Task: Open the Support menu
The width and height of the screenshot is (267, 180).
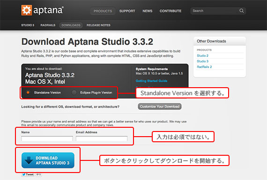Action: tap(127, 11)
